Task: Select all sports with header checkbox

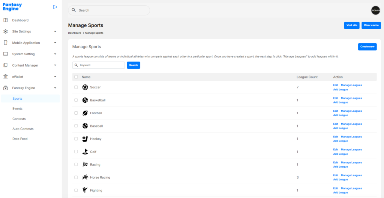Action: coord(76,77)
